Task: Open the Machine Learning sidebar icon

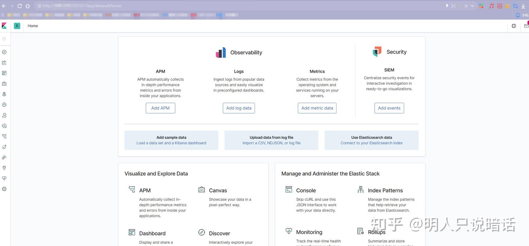Action: pyautogui.click(x=4, y=104)
